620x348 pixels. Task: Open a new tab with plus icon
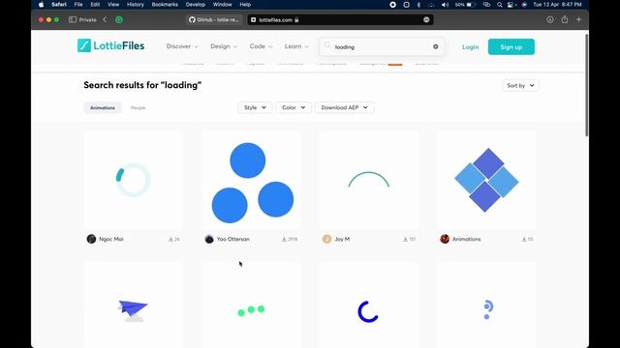[579, 19]
